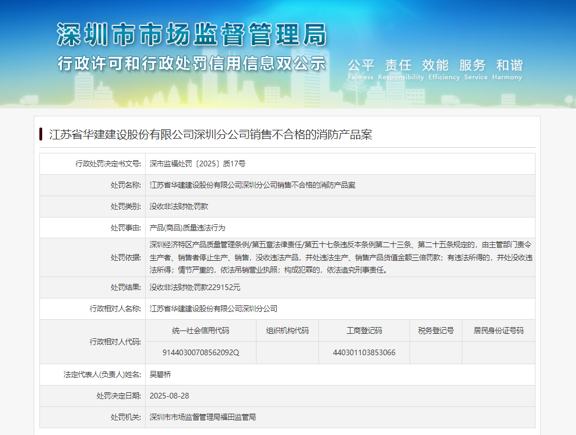Click the 行政许可和行政处罚信用信息双公示 subtitle

pos(191,64)
